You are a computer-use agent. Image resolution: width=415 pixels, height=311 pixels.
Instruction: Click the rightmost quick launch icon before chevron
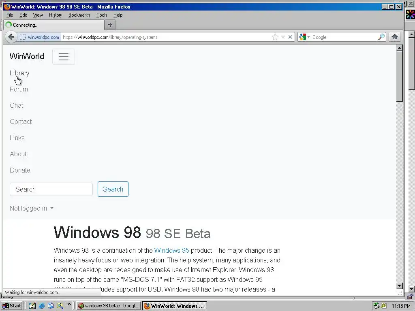coord(60,306)
